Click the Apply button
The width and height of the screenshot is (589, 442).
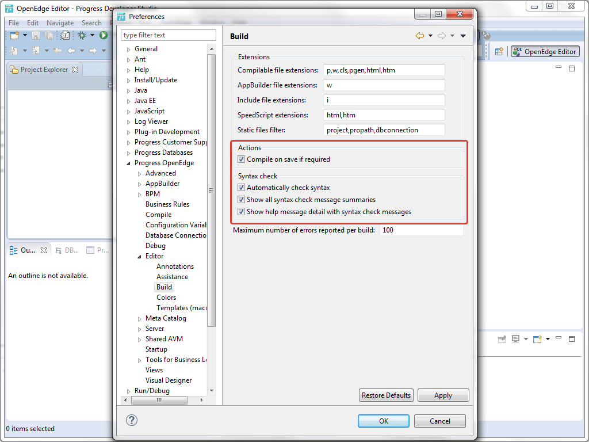click(x=443, y=395)
